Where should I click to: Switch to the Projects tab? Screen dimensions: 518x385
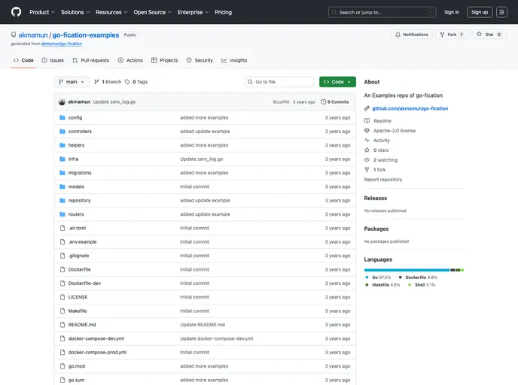pos(165,60)
